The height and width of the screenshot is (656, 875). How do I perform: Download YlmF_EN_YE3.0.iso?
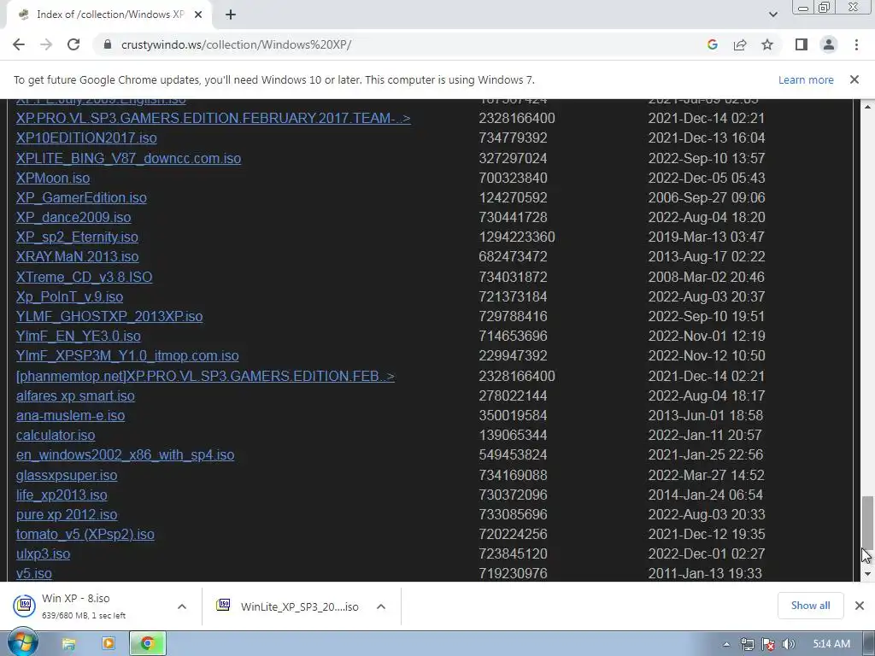click(78, 336)
